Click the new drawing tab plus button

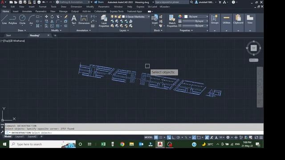coord(55,36)
